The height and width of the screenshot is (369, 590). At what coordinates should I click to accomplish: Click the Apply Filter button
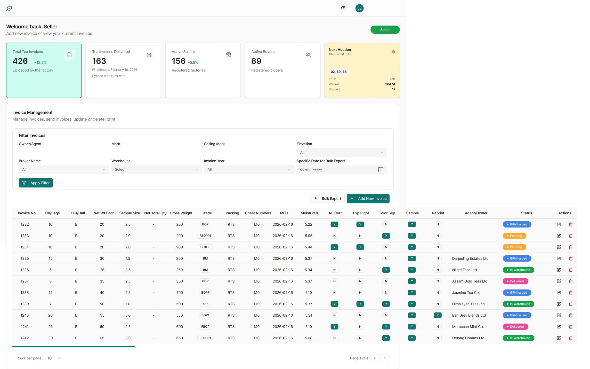[36, 183]
